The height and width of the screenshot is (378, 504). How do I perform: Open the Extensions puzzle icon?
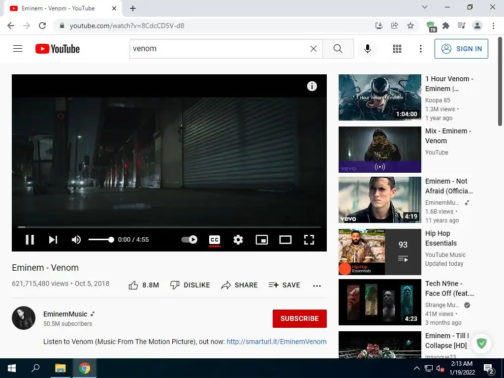point(446,26)
